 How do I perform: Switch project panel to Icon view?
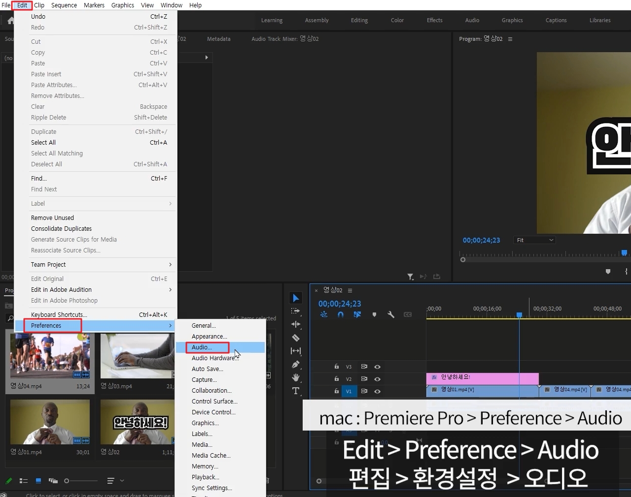(x=38, y=481)
